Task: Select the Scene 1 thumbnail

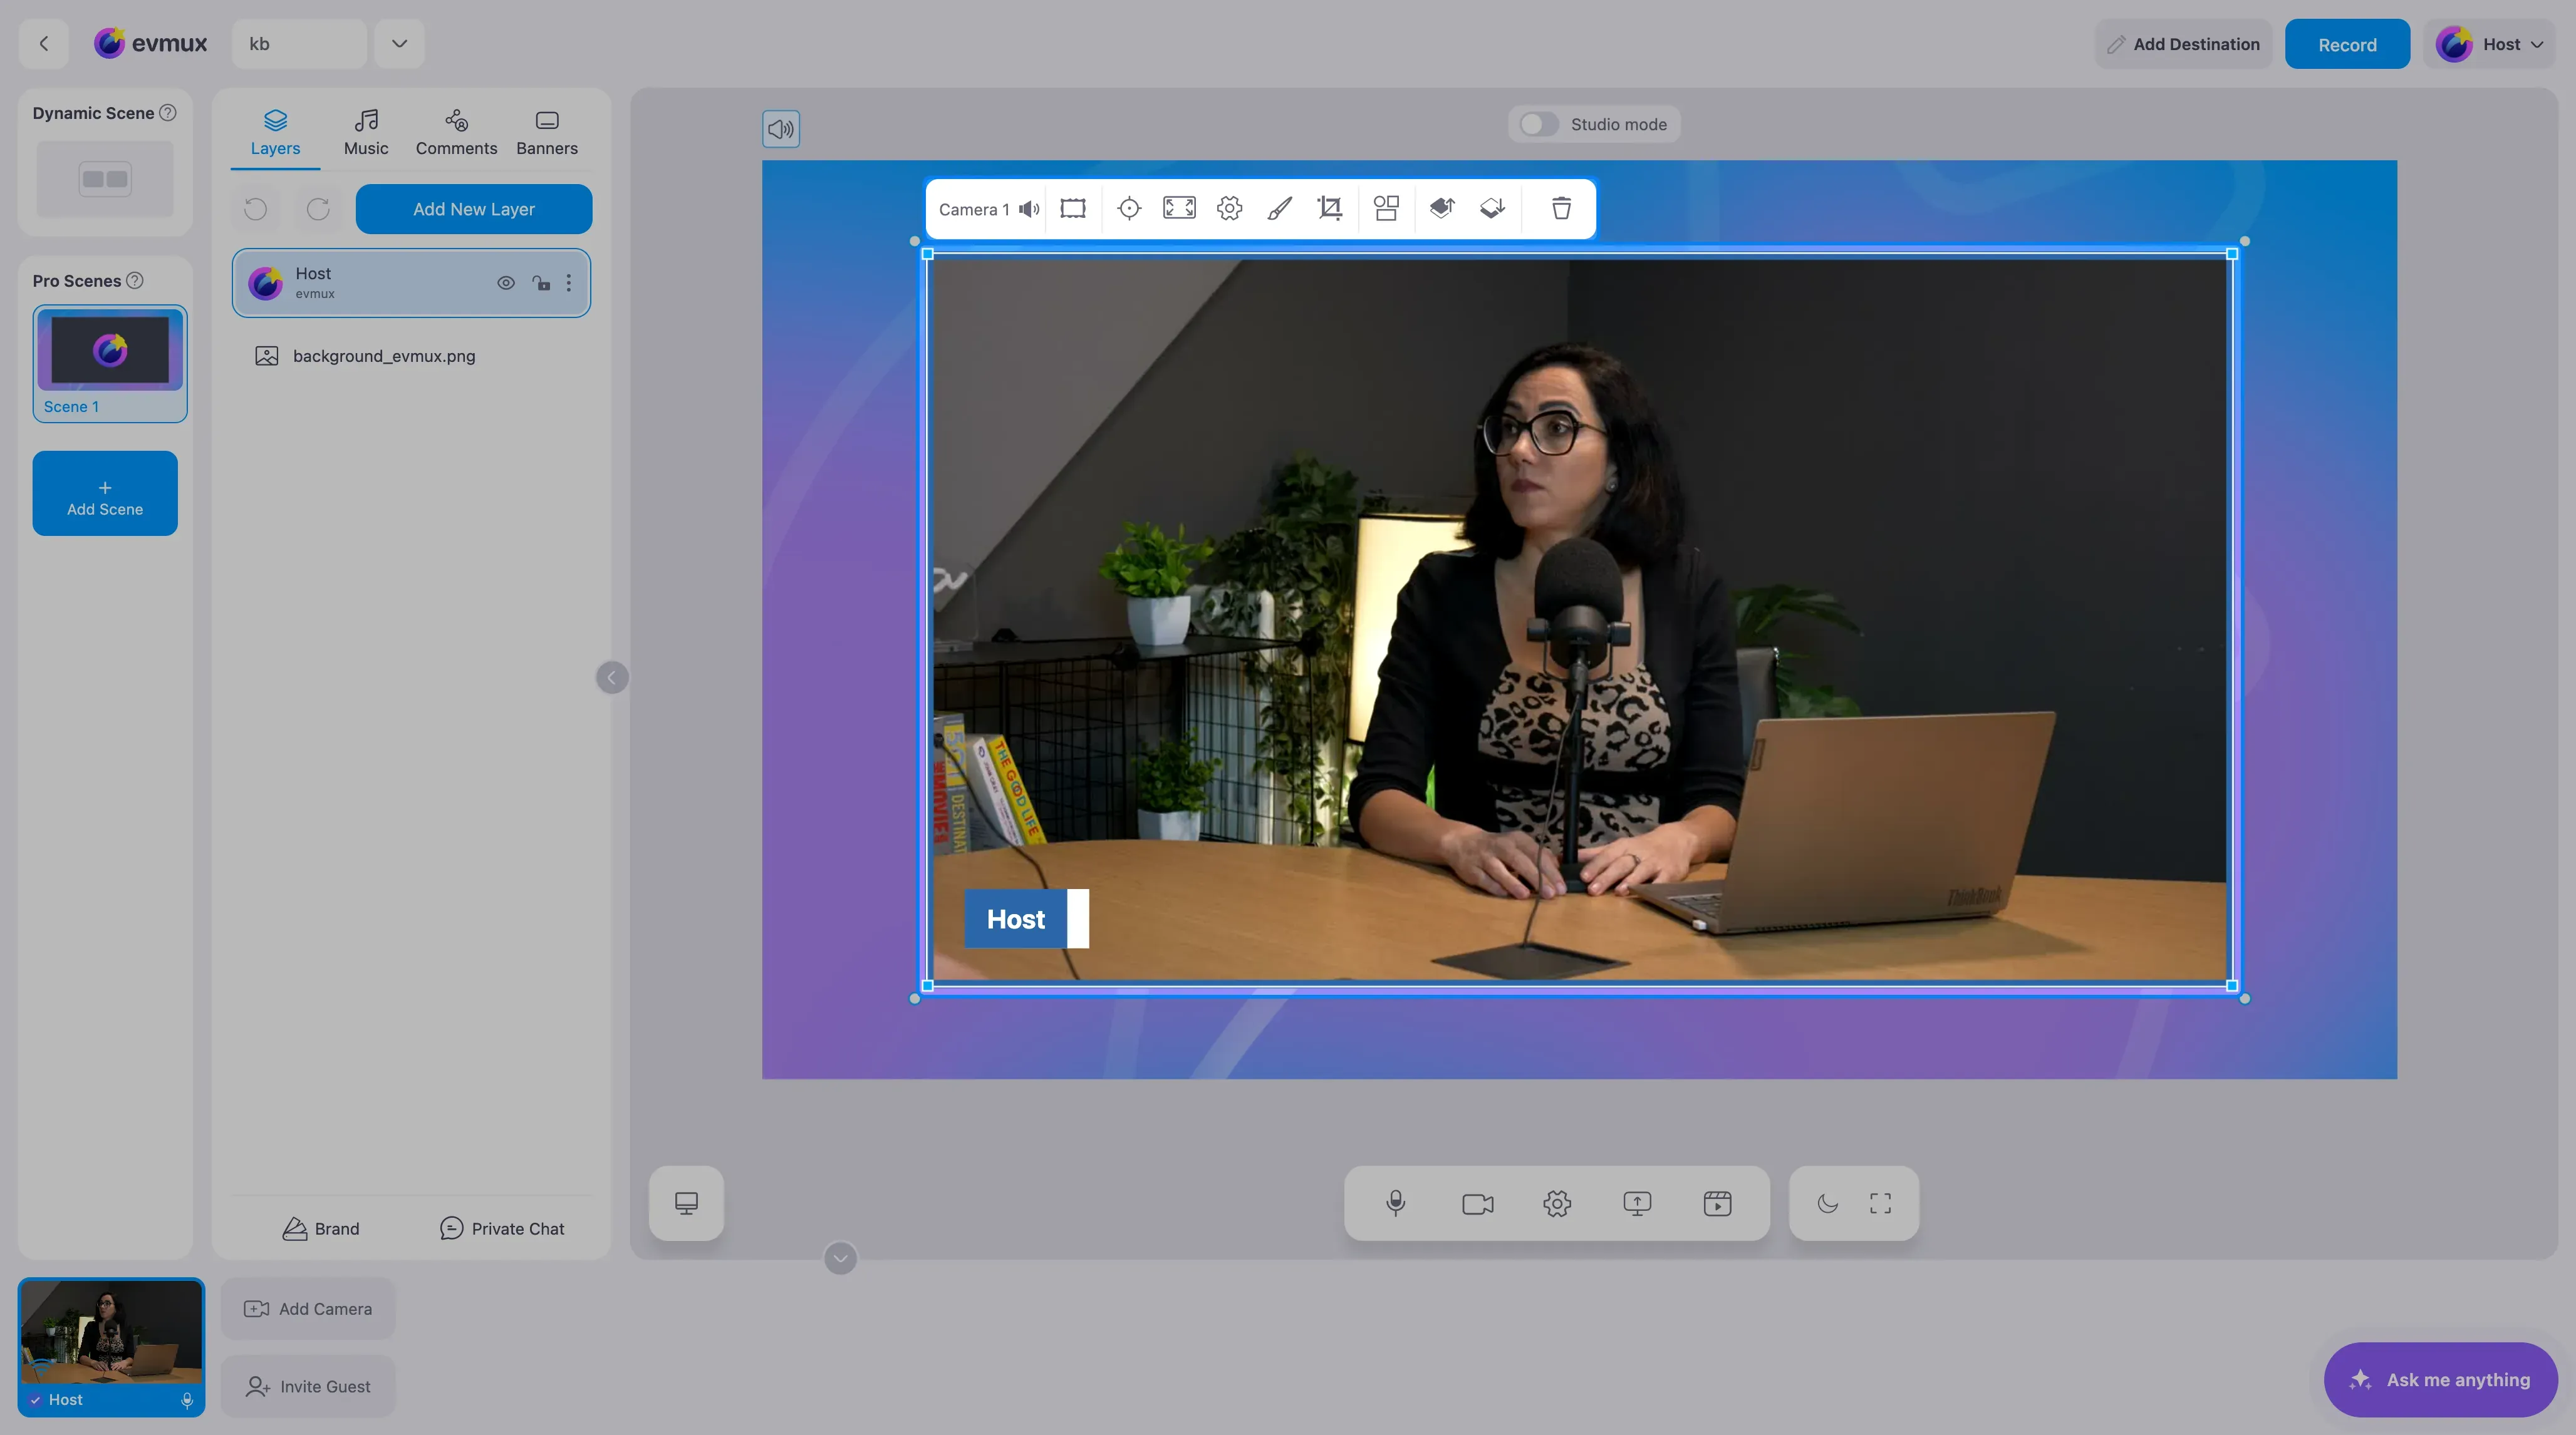Action: click(x=110, y=363)
